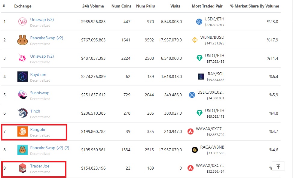Click the $199.860.782 volume value
293x178 pixels.
click(x=93, y=131)
